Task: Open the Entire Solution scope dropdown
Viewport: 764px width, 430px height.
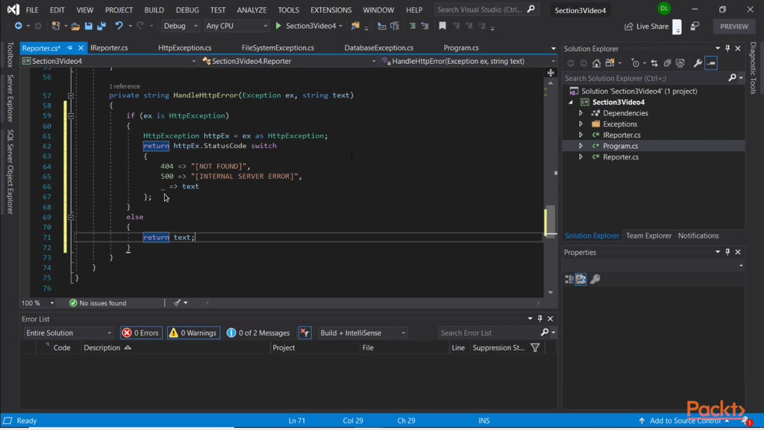Action: point(68,333)
